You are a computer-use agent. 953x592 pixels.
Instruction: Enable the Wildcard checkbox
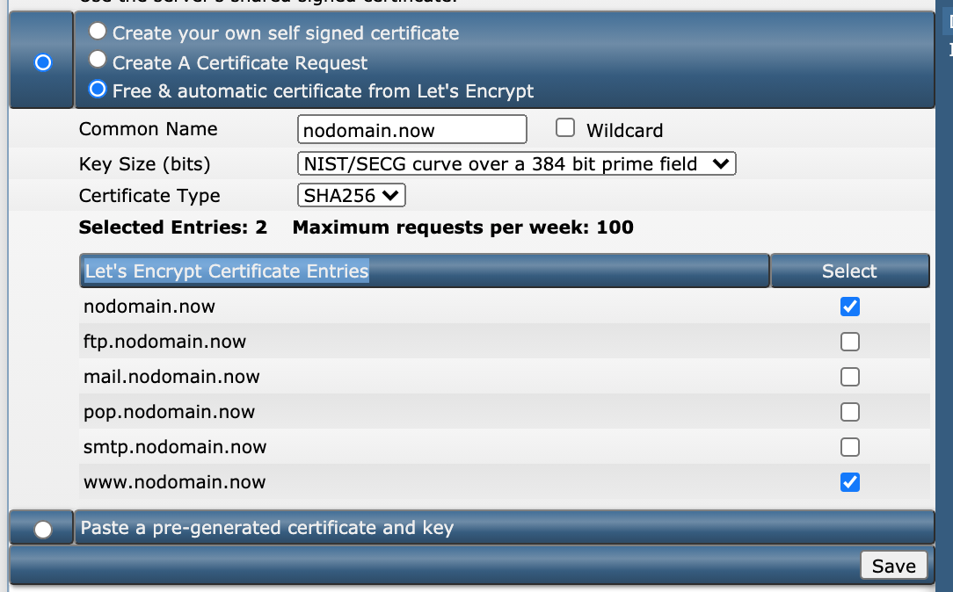coord(565,128)
